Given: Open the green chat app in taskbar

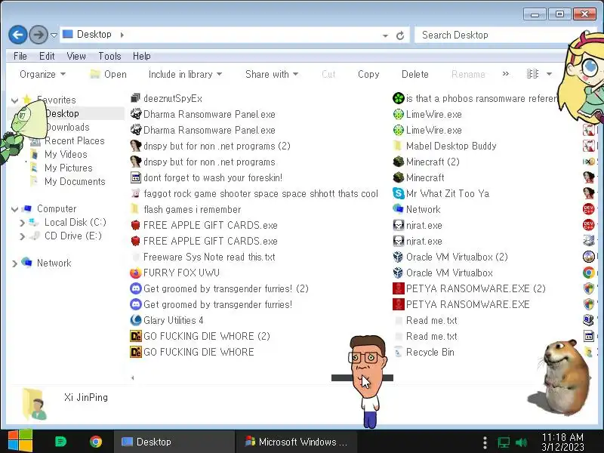Looking at the screenshot, I should click(x=60, y=442).
